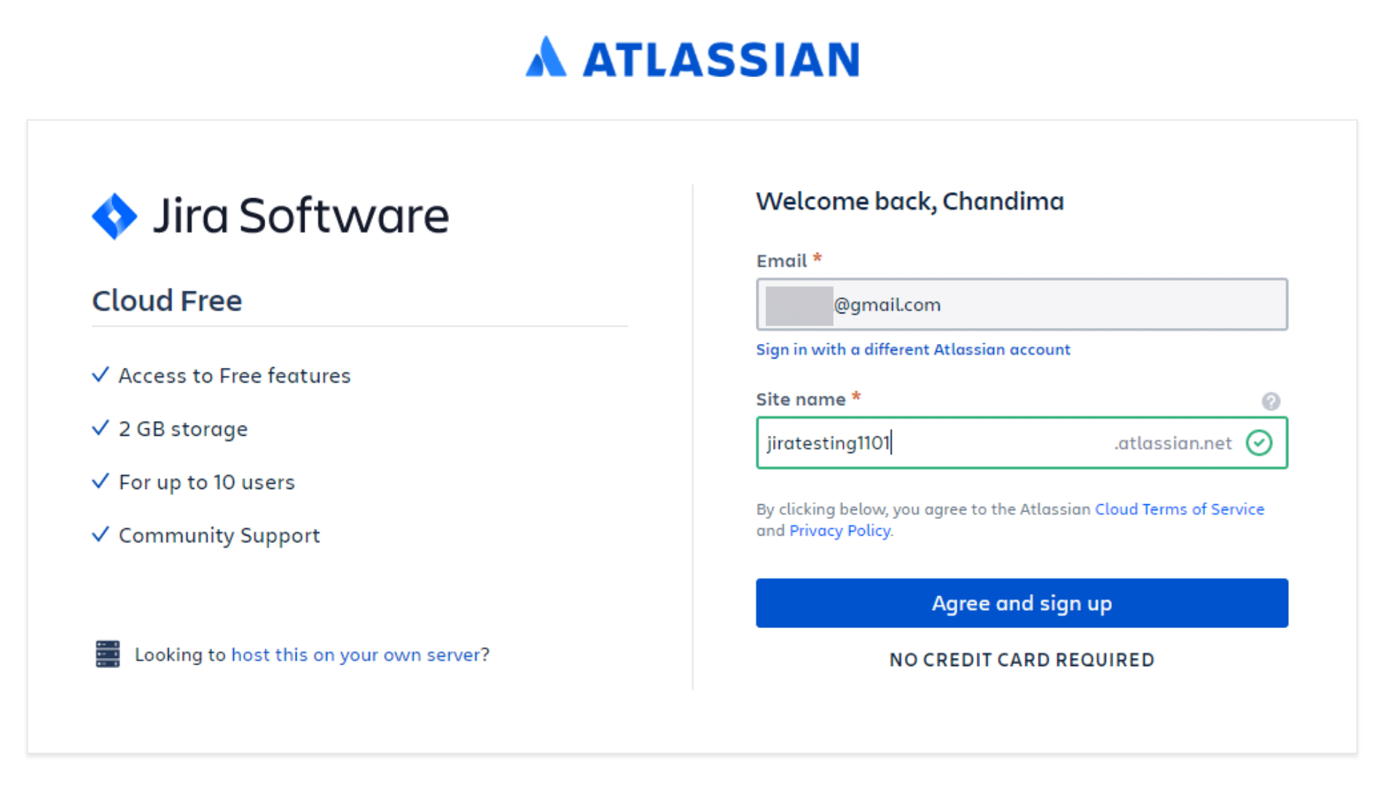Click checkmark beside Access to Free features
Viewport: 1399px width, 787px height.
[x=101, y=375]
